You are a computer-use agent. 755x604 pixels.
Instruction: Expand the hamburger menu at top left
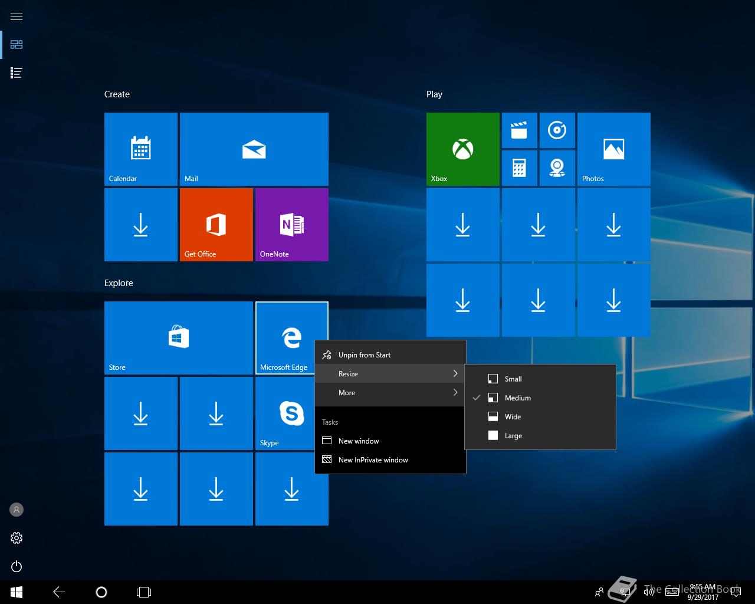(17, 17)
